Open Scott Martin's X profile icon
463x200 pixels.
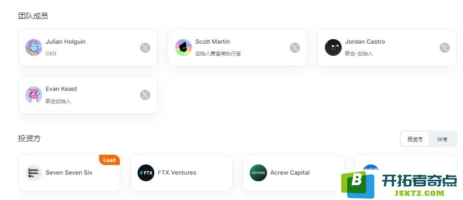[294, 48]
